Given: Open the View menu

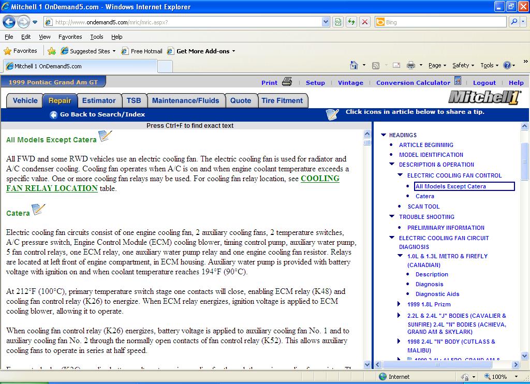Looking at the screenshot, I should click(x=45, y=37).
